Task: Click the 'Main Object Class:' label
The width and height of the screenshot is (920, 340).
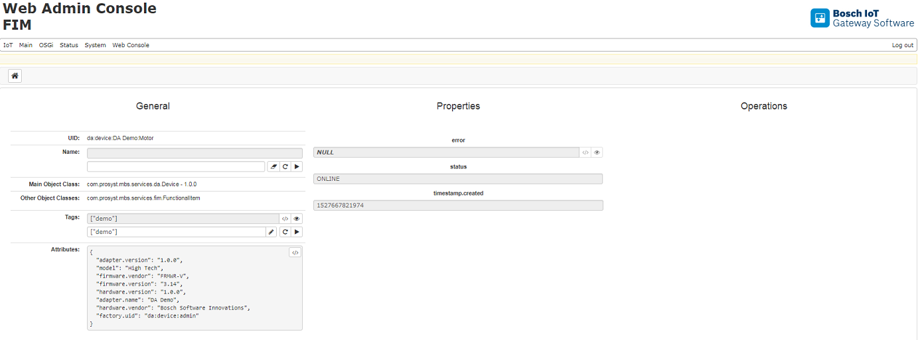Action: (54, 184)
